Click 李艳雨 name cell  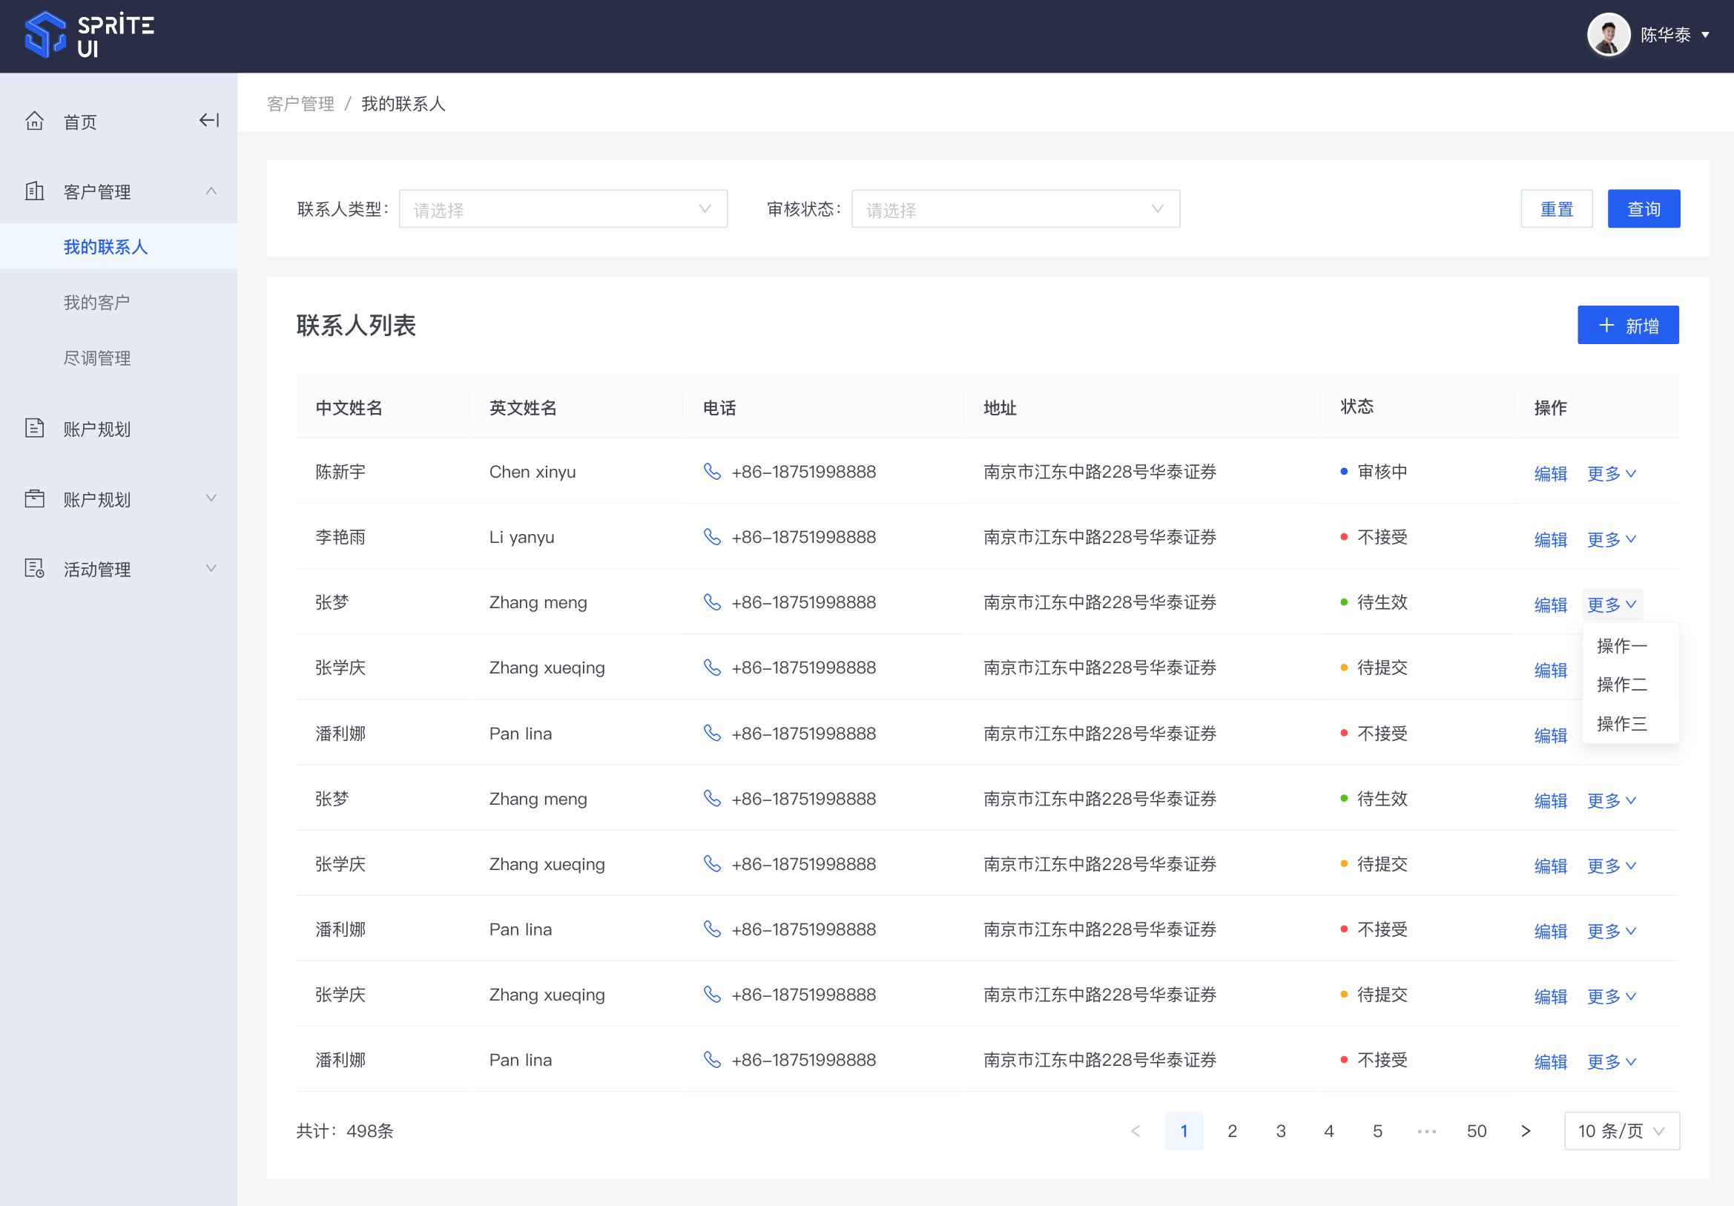(340, 537)
